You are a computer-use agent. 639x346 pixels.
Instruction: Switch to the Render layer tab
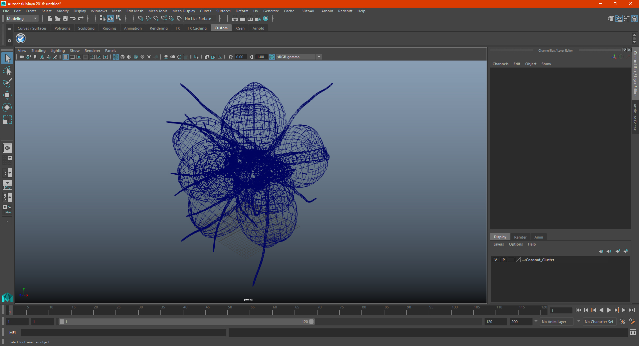click(x=520, y=237)
